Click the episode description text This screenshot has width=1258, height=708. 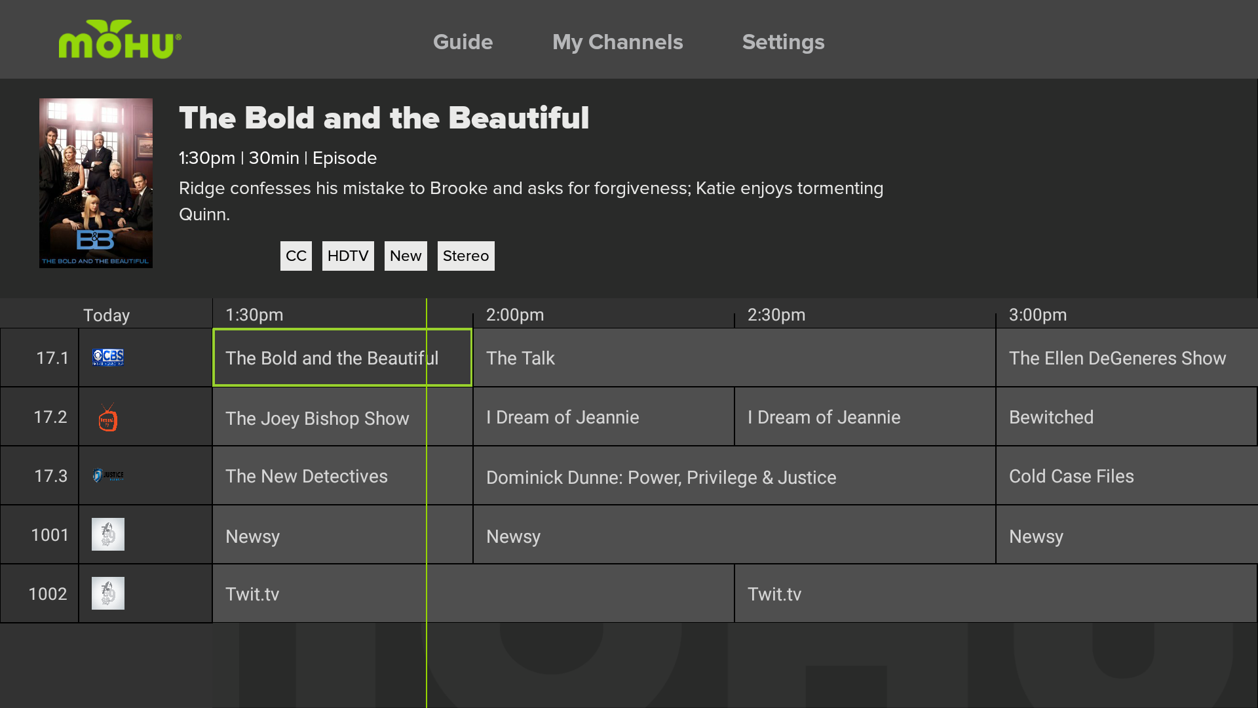point(531,201)
